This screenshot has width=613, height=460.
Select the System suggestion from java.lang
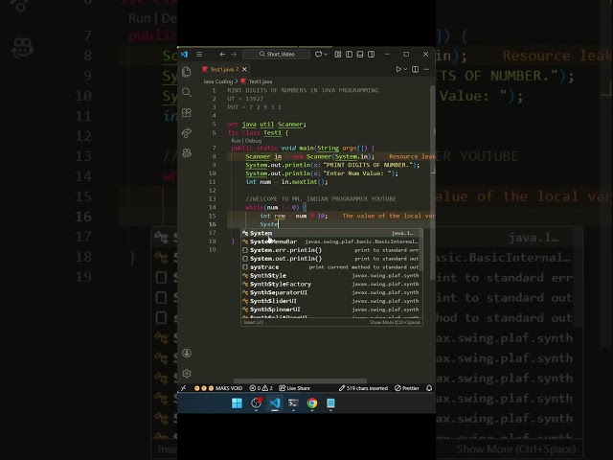point(331,233)
